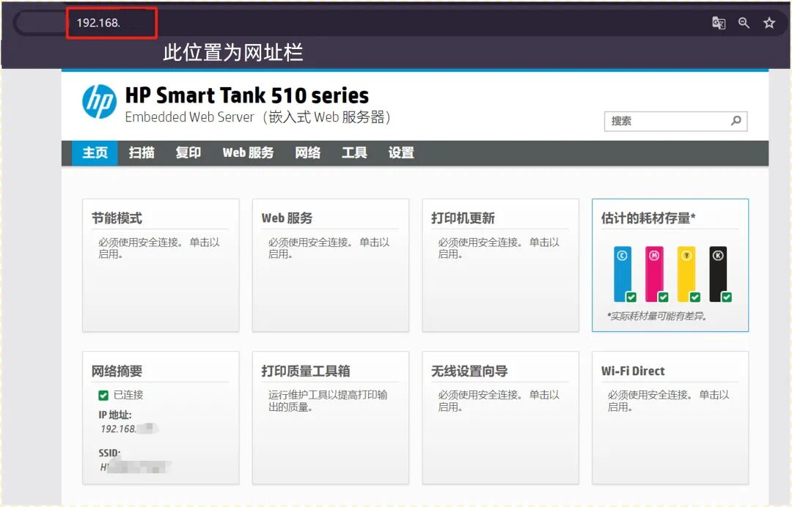Open the 工具 tab

point(354,153)
